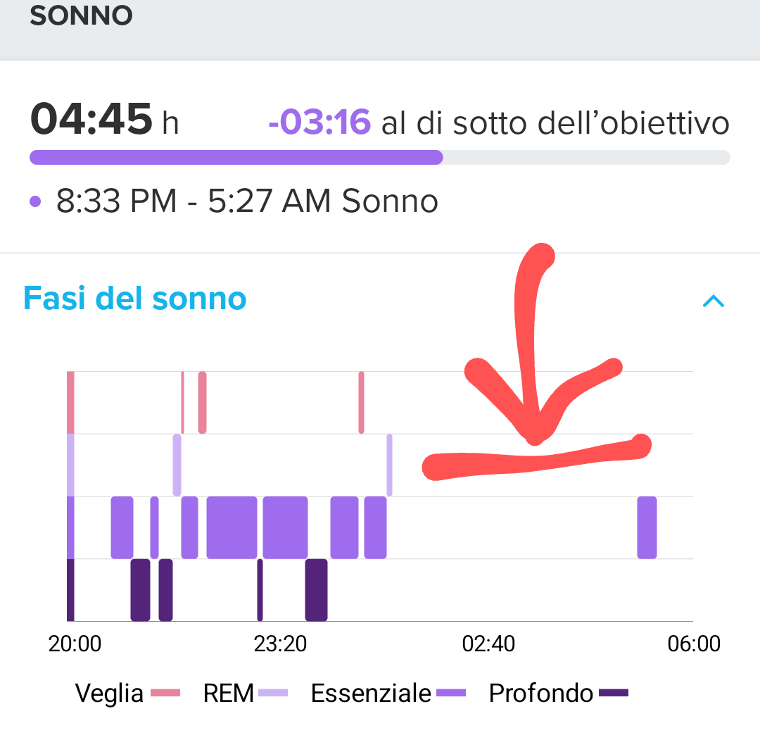The height and width of the screenshot is (733, 760).
Task: Tap the sleep goal progress bar
Action: point(380,158)
